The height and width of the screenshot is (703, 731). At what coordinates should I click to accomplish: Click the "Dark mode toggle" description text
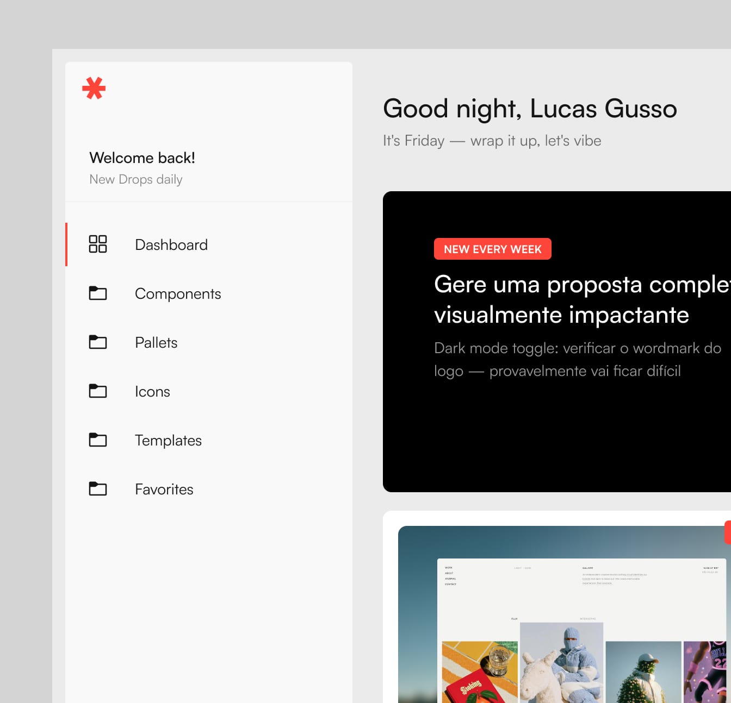coord(578,360)
